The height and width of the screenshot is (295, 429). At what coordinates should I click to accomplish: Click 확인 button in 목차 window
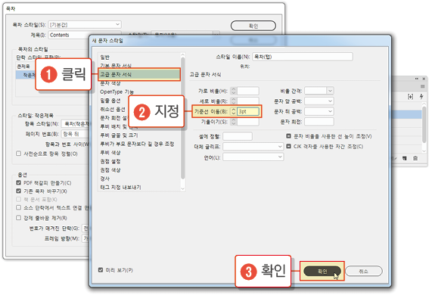click(253, 26)
